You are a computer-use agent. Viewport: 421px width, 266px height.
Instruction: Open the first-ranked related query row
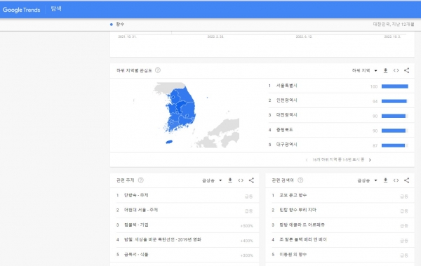click(x=340, y=195)
